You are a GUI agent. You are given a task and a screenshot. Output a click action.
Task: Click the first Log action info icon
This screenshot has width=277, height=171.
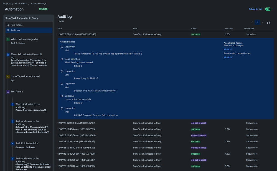coord(62,47)
